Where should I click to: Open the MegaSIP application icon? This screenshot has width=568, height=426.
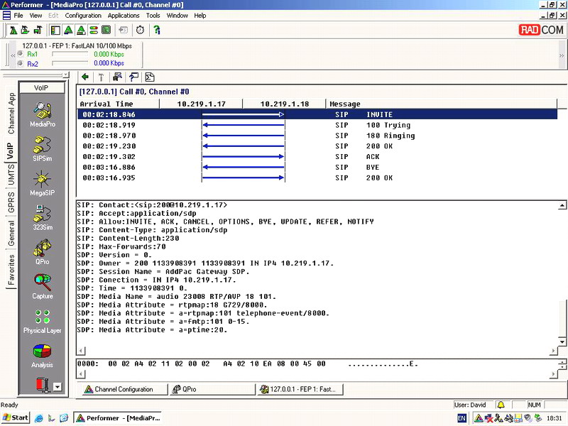tap(43, 180)
